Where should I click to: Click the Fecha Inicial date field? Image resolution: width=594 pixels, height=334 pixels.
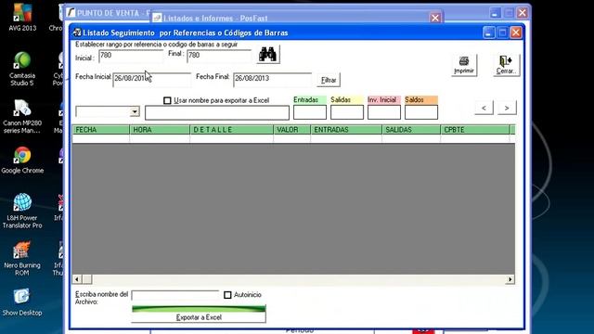(x=152, y=79)
